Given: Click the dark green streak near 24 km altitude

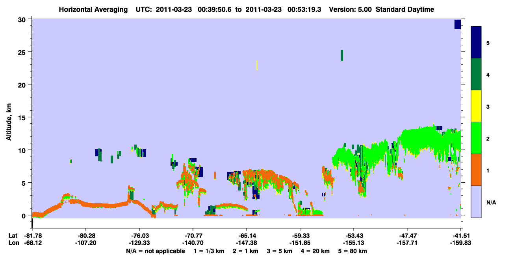Looking at the screenshot, I should [342, 55].
